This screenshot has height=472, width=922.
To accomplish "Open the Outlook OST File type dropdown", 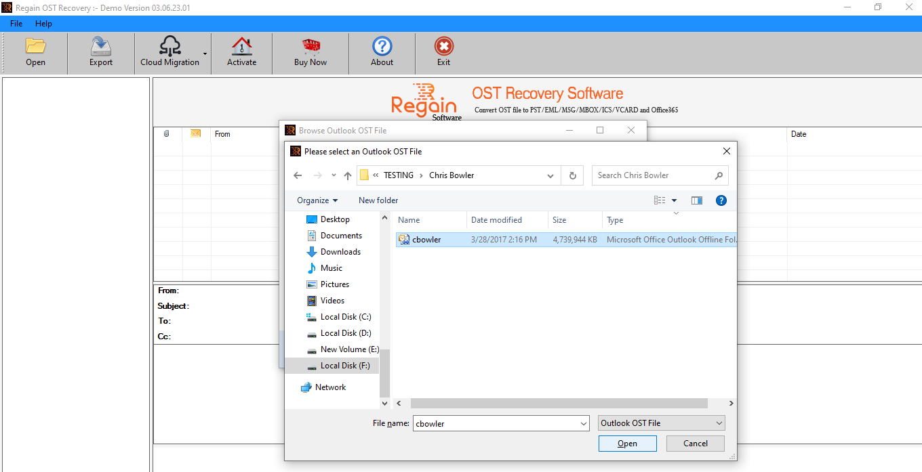I will click(x=661, y=423).
